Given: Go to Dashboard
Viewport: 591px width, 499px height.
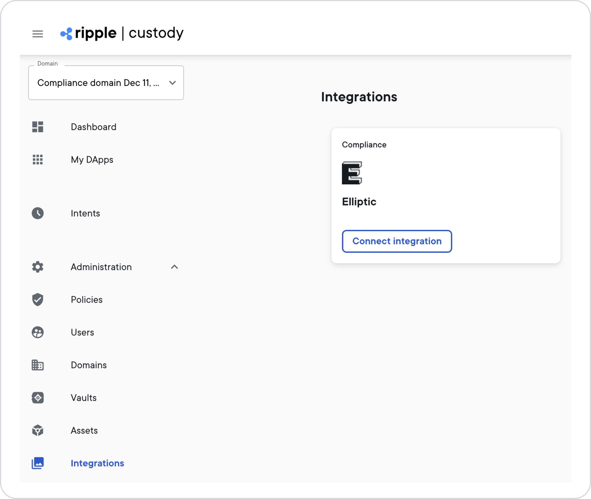Looking at the screenshot, I should 94,127.
